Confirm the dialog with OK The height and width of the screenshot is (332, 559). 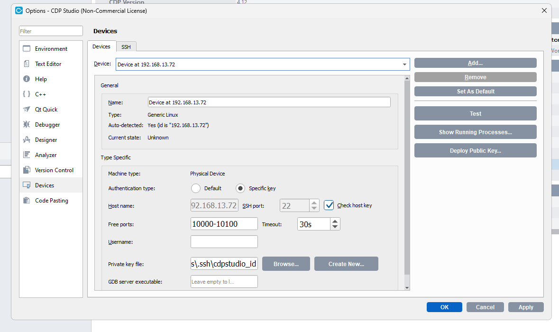[x=444, y=307]
